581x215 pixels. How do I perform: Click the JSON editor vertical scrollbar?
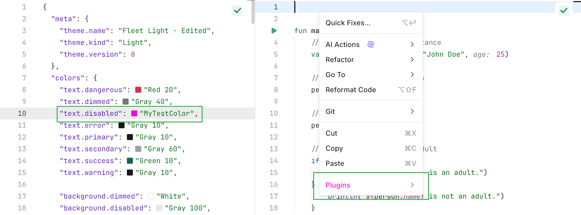[253, 12]
